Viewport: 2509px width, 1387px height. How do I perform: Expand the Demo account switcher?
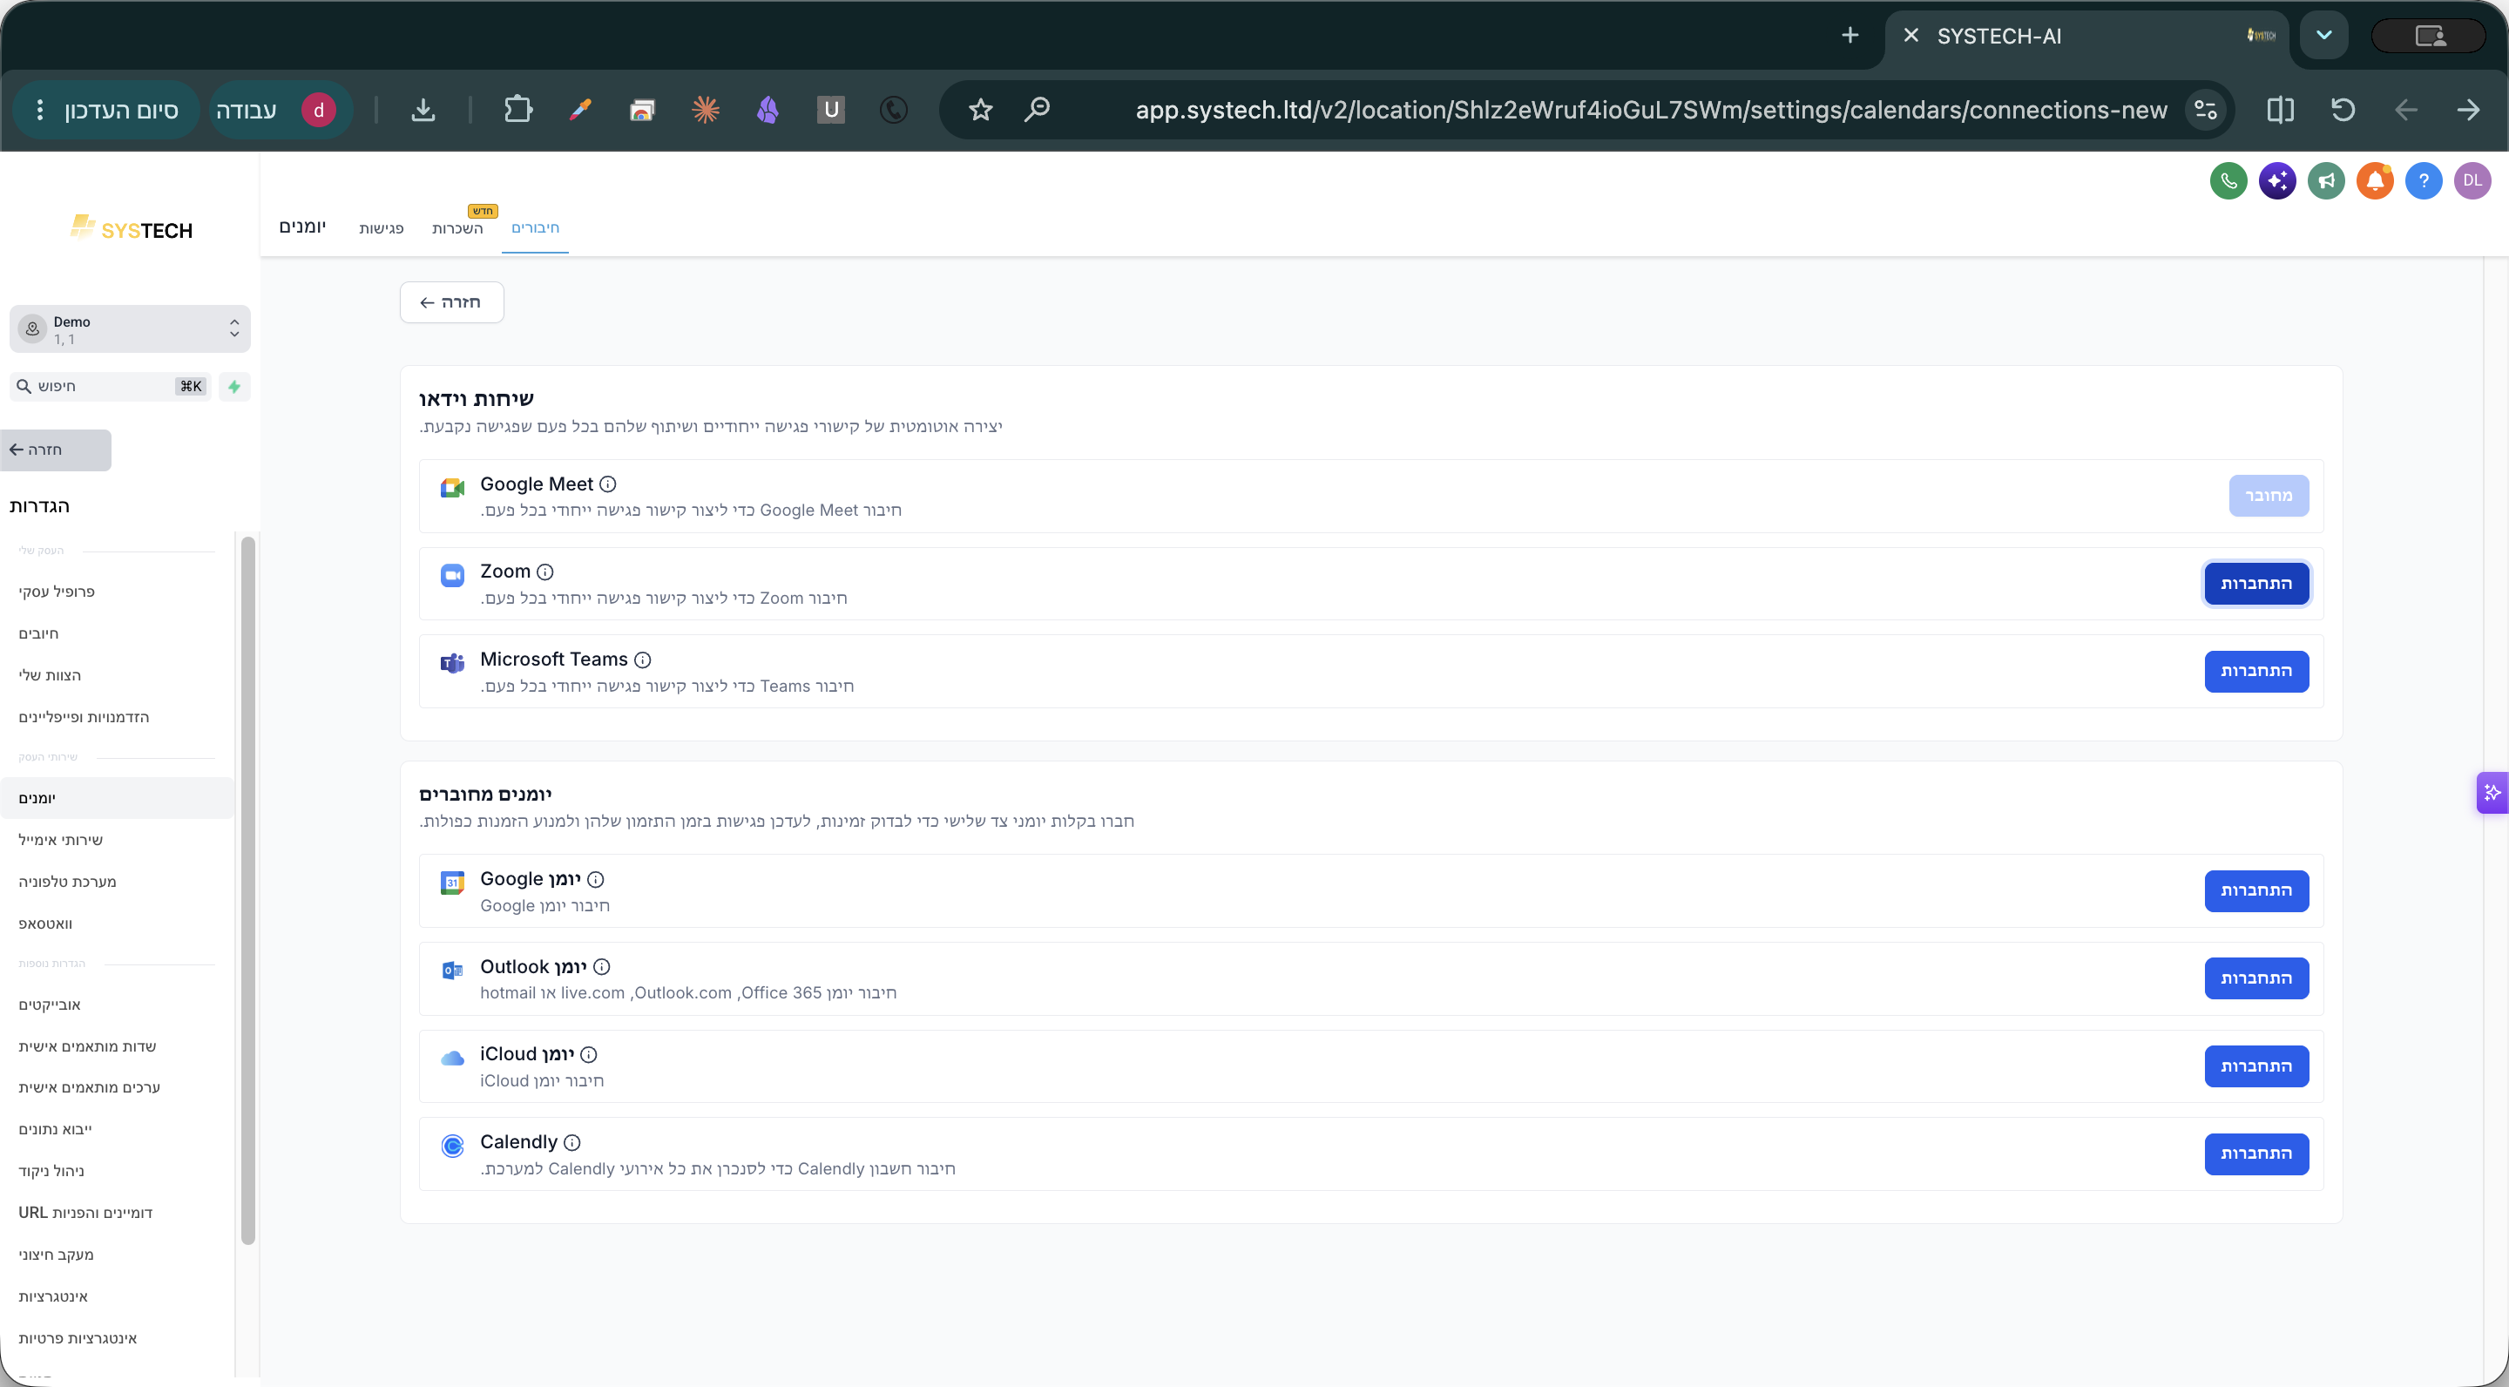130,329
